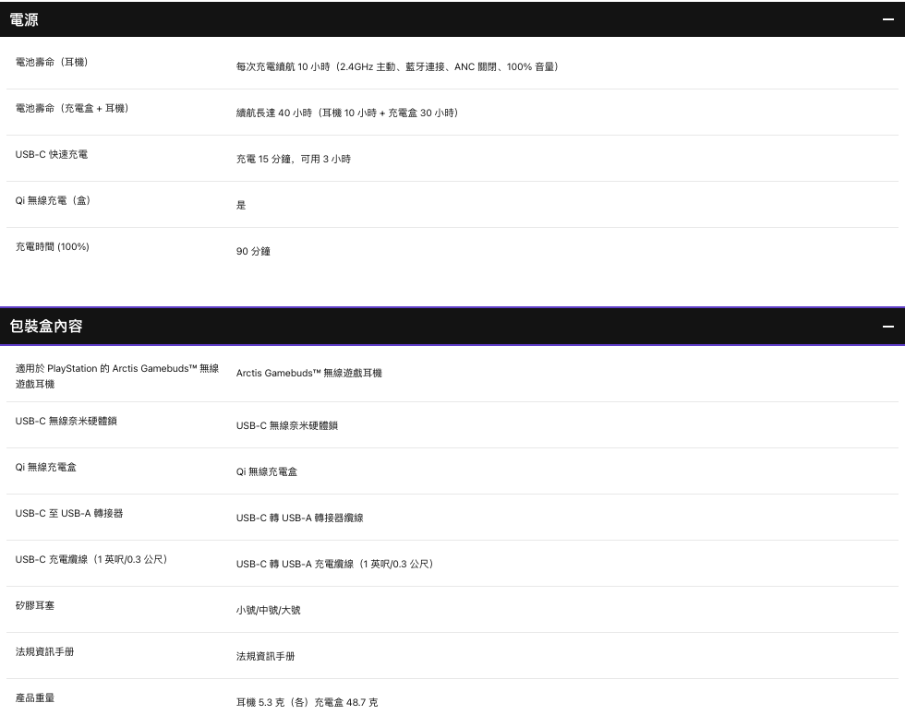Select the value USB-C 轉 USB-A 充電纜線
Screen dimensions: 905x715
tap(295, 564)
